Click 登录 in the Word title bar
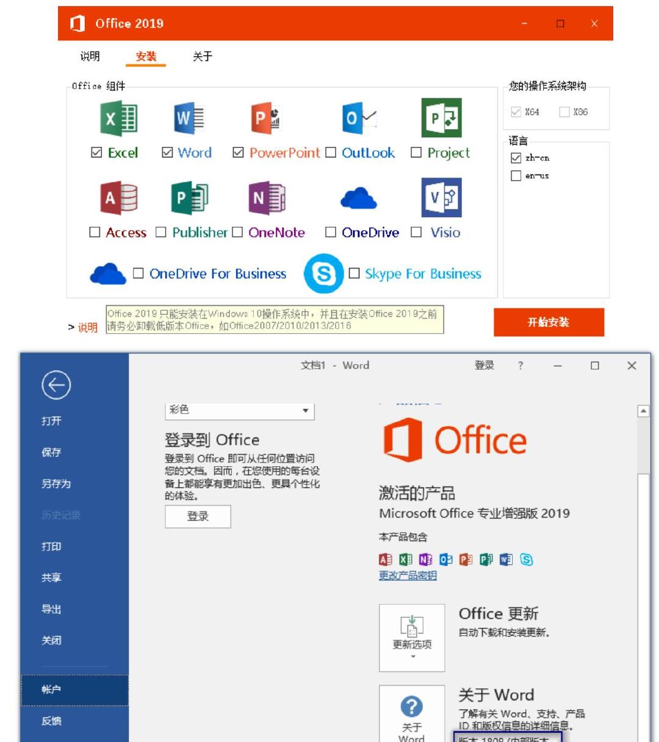Viewport: 659px width, 742px height. pyautogui.click(x=484, y=365)
